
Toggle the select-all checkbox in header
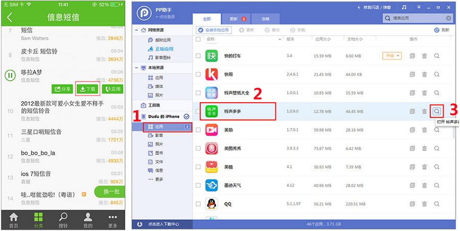coord(198,39)
